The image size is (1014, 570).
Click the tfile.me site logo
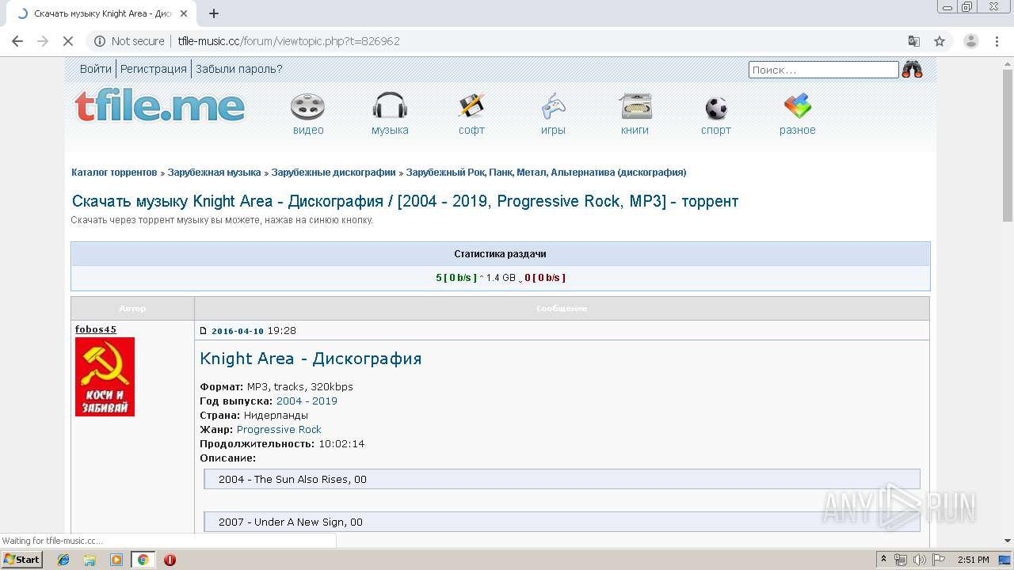[x=159, y=107]
